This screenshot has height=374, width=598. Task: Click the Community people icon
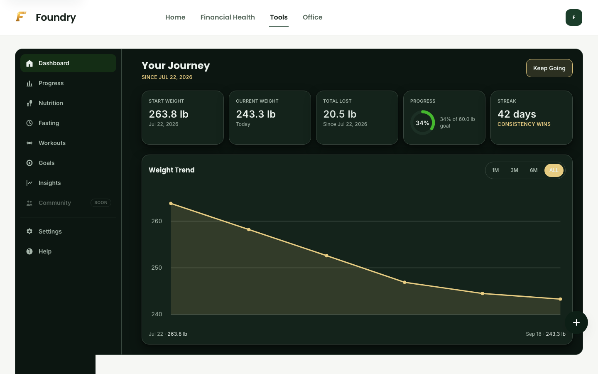click(x=29, y=203)
